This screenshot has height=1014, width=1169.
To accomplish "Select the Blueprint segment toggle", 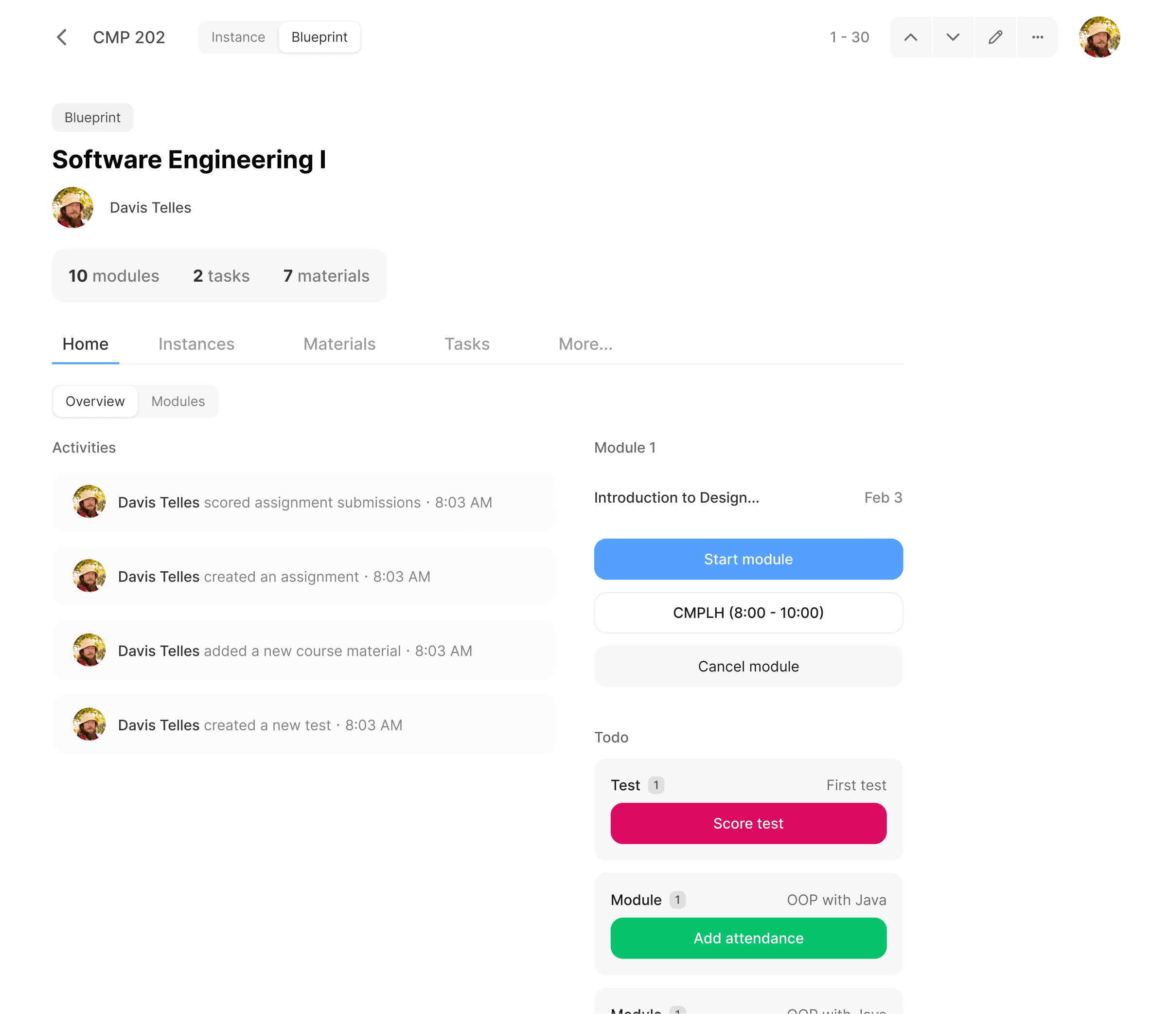I will (319, 37).
